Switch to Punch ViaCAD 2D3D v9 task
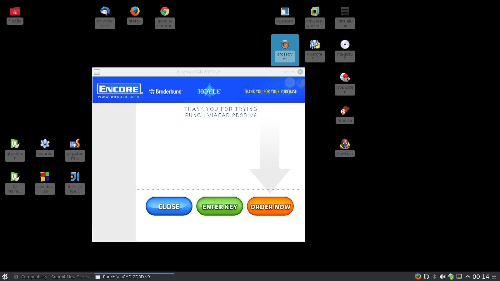Screen dimensions: 500x281 coord(134,277)
